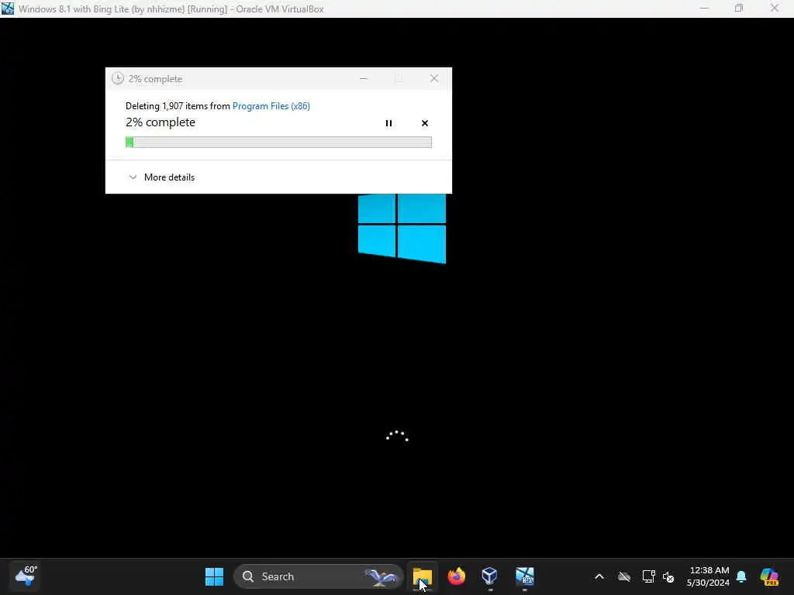Close the 2% complete dialog window
Viewport: 794px width, 595px height.
(x=434, y=78)
